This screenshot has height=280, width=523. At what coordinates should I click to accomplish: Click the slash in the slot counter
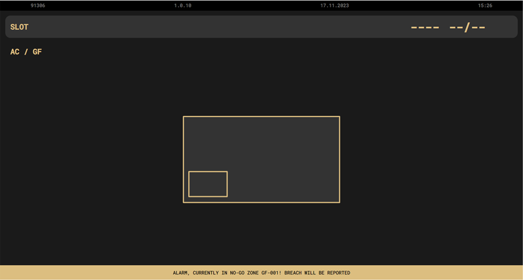tap(467, 28)
